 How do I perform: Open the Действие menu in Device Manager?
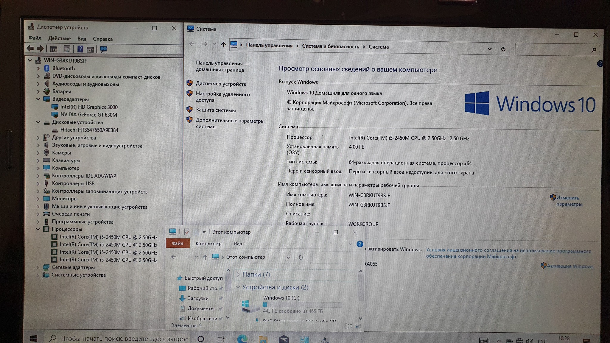[x=59, y=38]
